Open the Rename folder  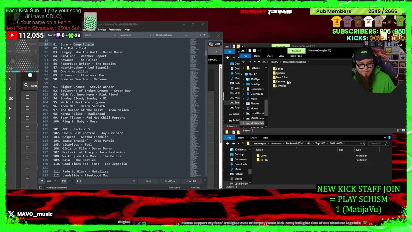279,81
